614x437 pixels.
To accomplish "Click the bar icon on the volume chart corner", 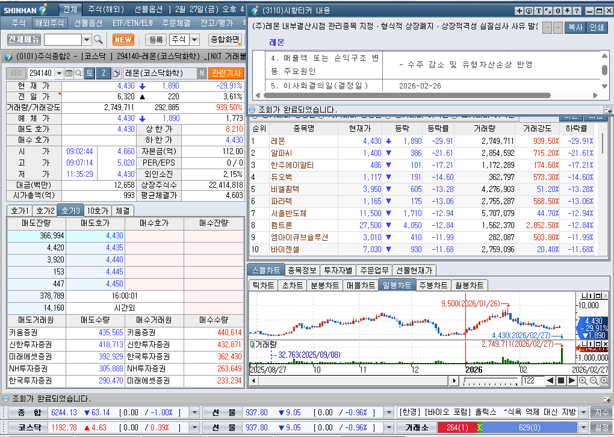I will [x=591, y=344].
